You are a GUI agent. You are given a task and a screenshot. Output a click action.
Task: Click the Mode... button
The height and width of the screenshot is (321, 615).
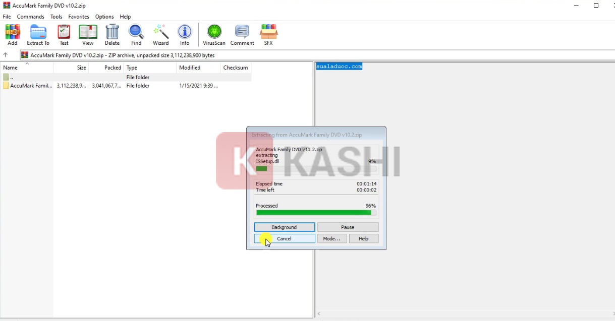pyautogui.click(x=331, y=239)
